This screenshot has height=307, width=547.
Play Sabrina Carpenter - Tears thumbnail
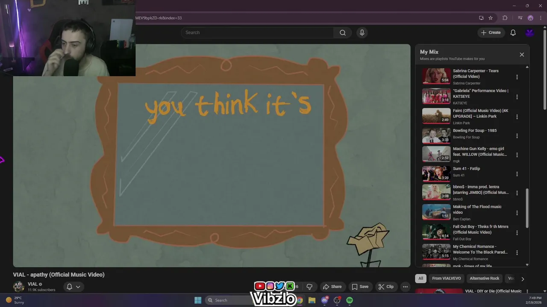pos(436,76)
